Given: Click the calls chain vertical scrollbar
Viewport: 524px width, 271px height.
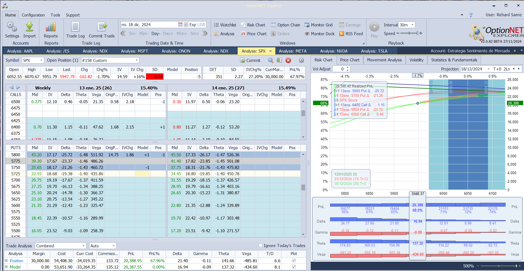Looking at the screenshot, I should pyautogui.click(x=303, y=119).
